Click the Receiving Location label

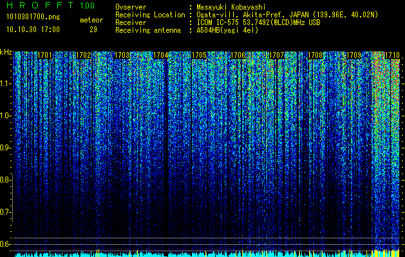click(150, 15)
